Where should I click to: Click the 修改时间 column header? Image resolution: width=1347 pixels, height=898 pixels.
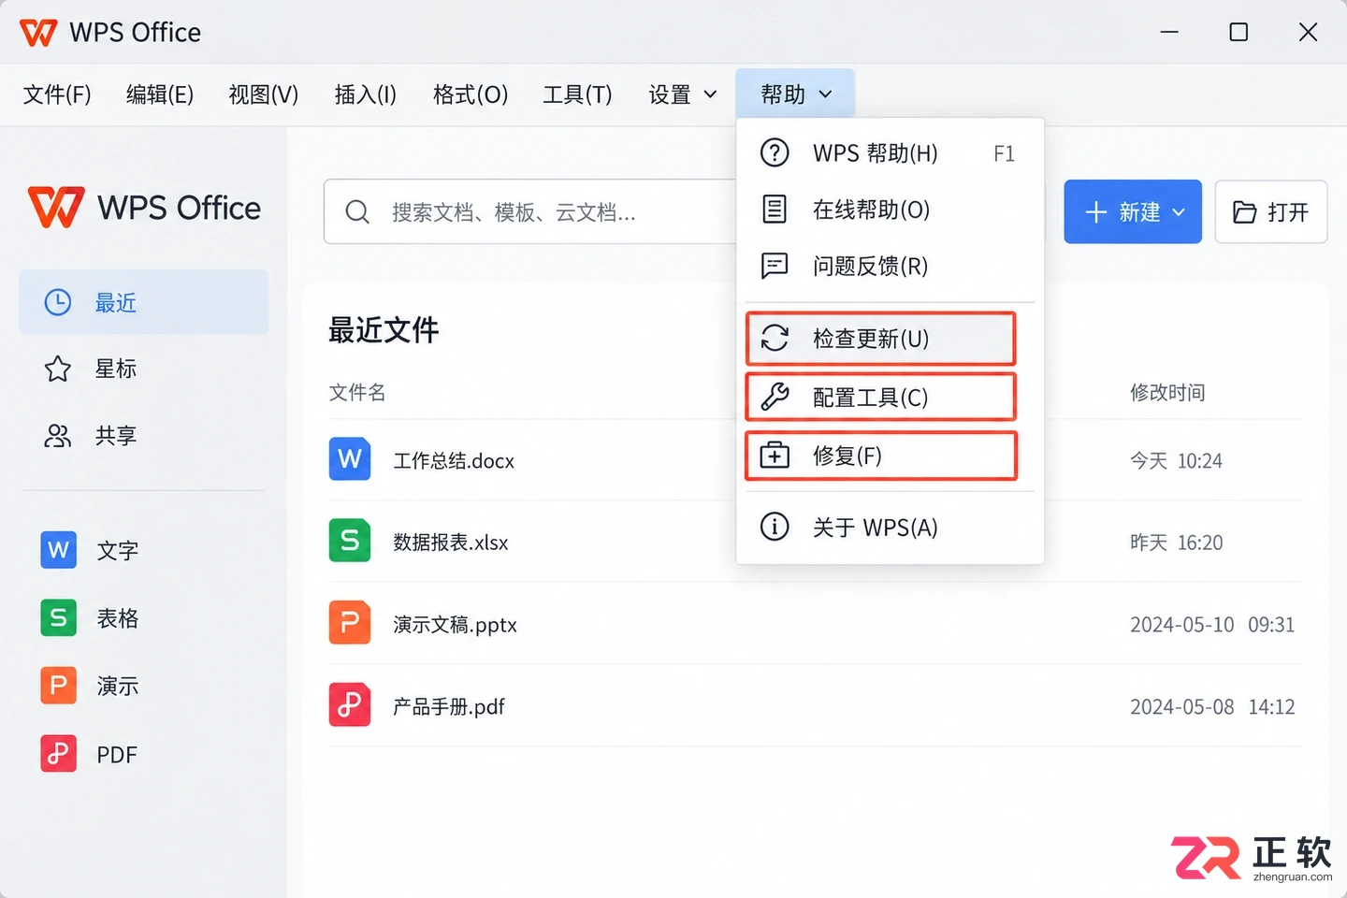point(1167,392)
